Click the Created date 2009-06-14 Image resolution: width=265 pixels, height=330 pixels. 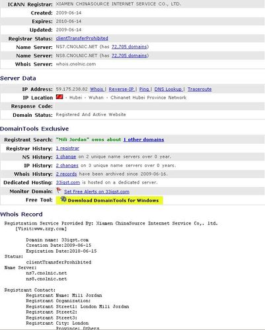69,13
